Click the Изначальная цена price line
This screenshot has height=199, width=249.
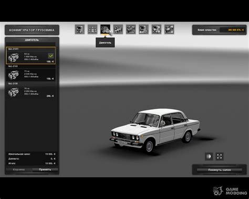pyautogui.click(x=32, y=154)
